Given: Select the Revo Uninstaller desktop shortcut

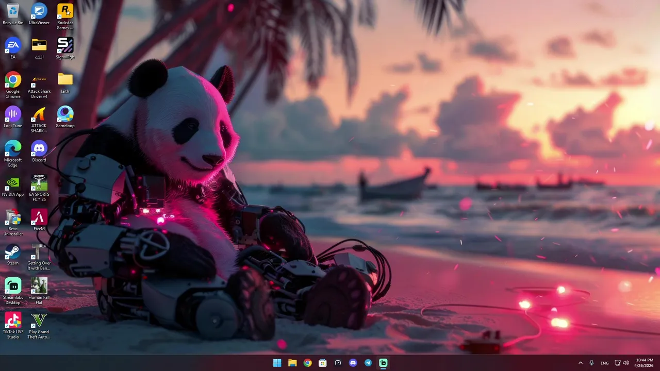Looking at the screenshot, I should pos(13,223).
